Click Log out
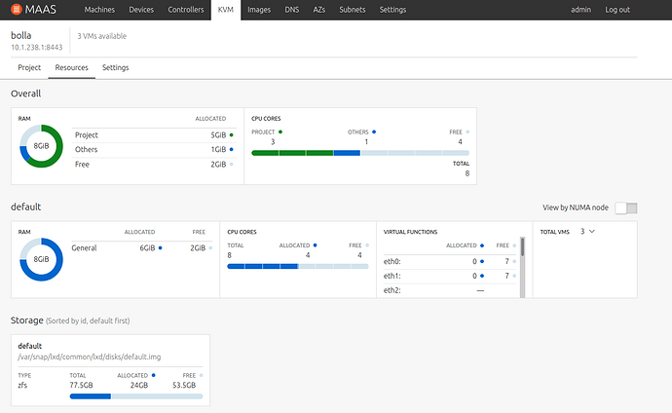Screen dimensions: 672x413 point(617,10)
